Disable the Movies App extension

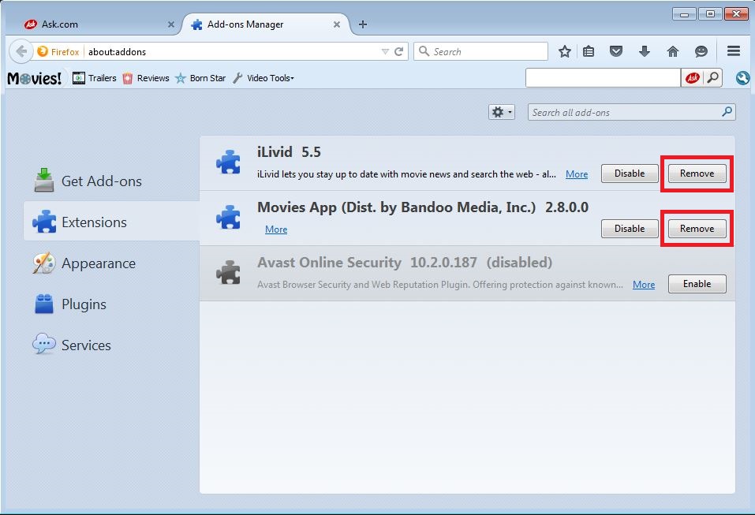tap(630, 229)
